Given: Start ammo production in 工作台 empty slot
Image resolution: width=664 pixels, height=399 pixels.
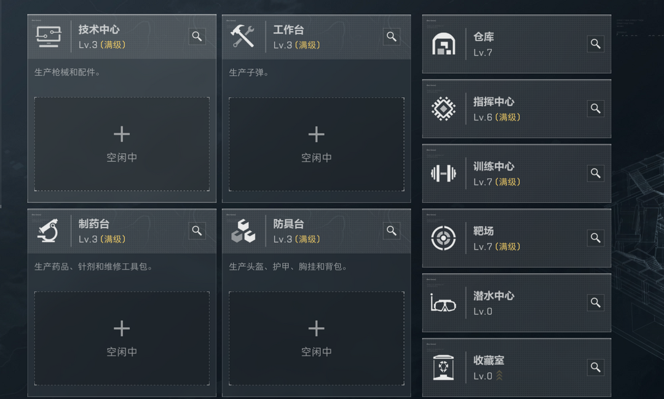Looking at the screenshot, I should pos(317,144).
